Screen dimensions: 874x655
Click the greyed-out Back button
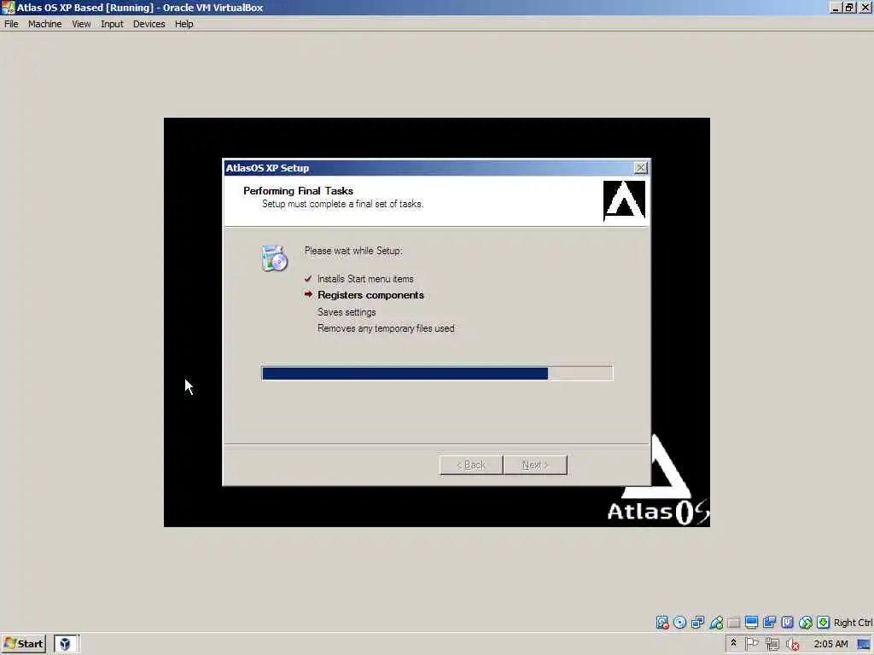[x=471, y=465]
